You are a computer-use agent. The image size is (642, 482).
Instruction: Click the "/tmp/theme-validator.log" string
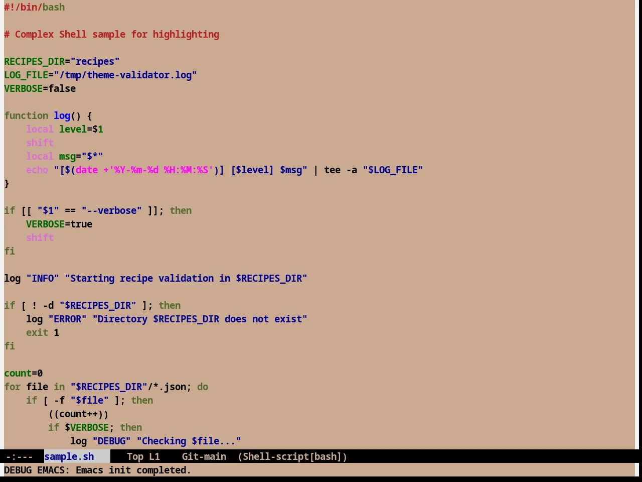[x=125, y=75]
